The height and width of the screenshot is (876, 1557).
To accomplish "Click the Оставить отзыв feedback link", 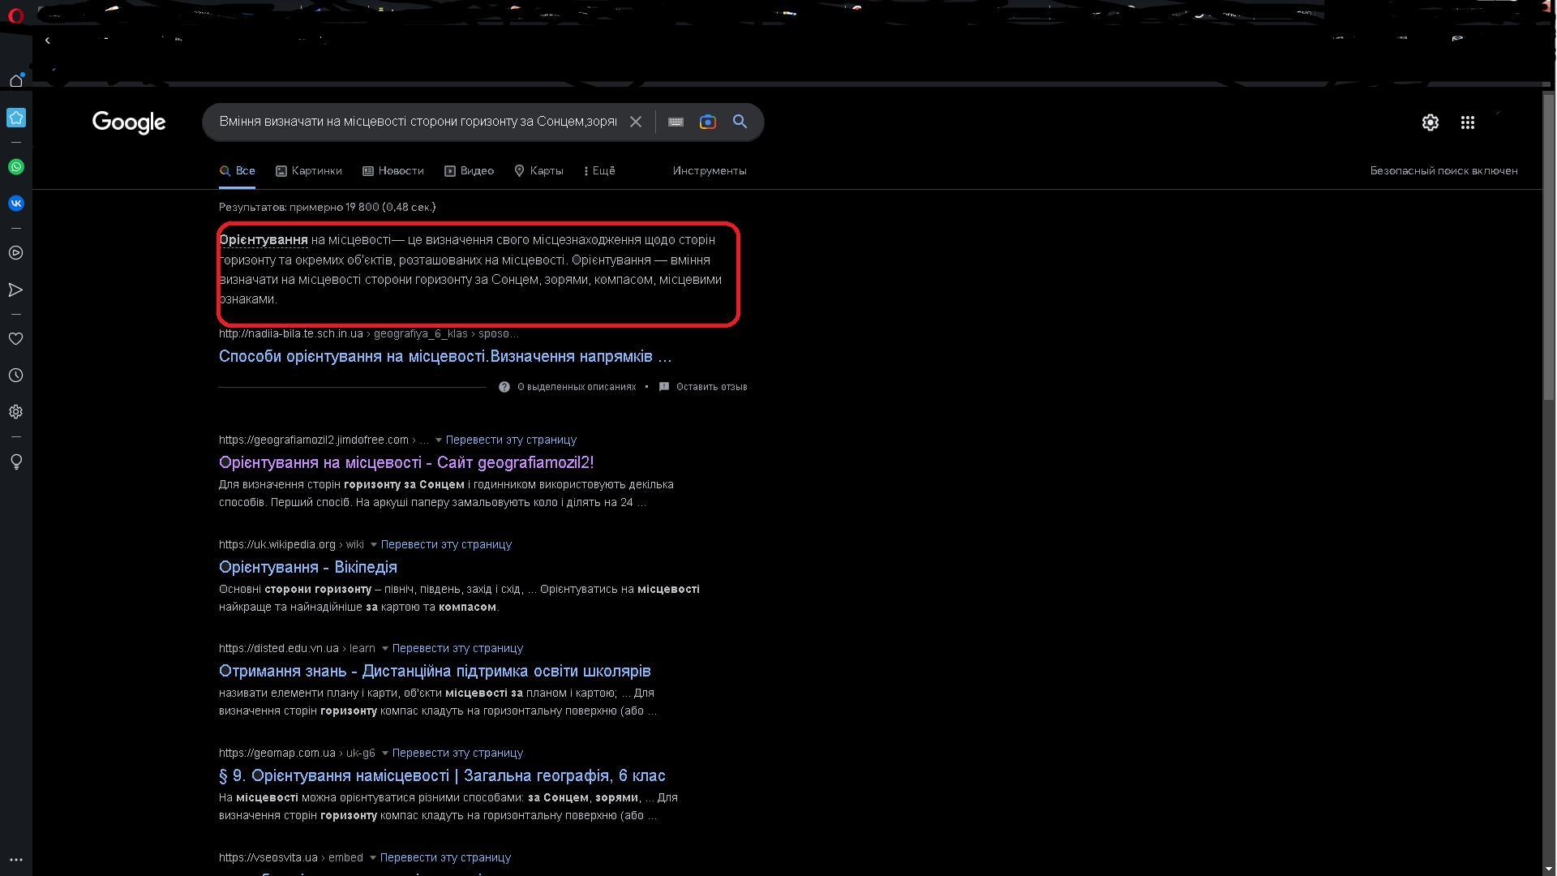I will pos(710,387).
